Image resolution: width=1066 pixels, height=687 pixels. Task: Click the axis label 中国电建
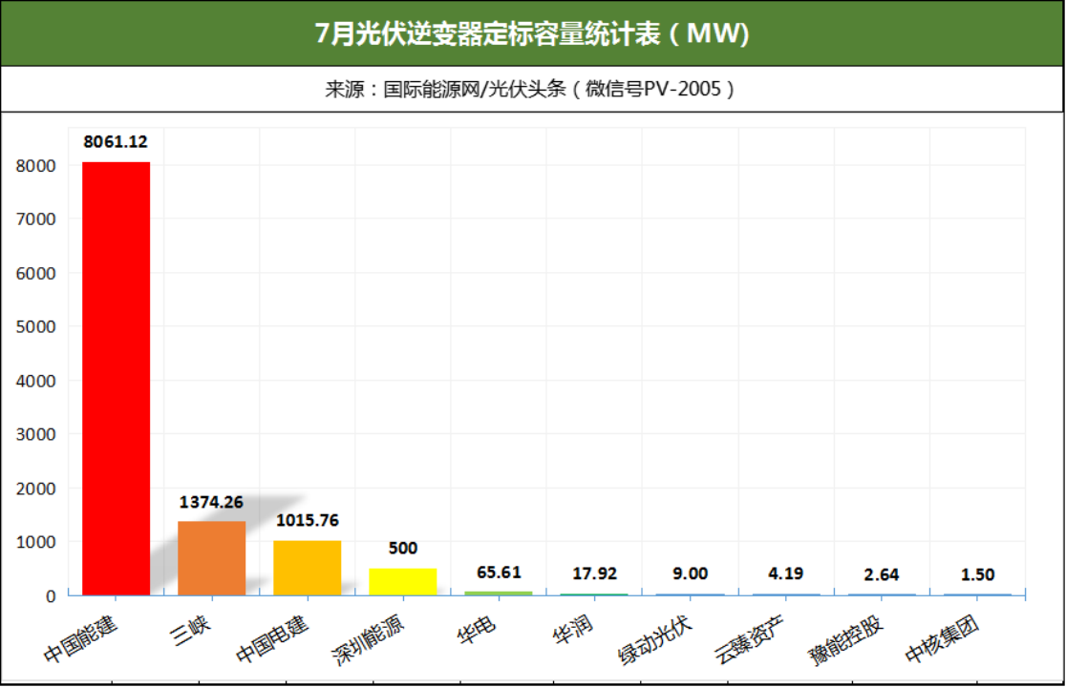[x=272, y=638]
